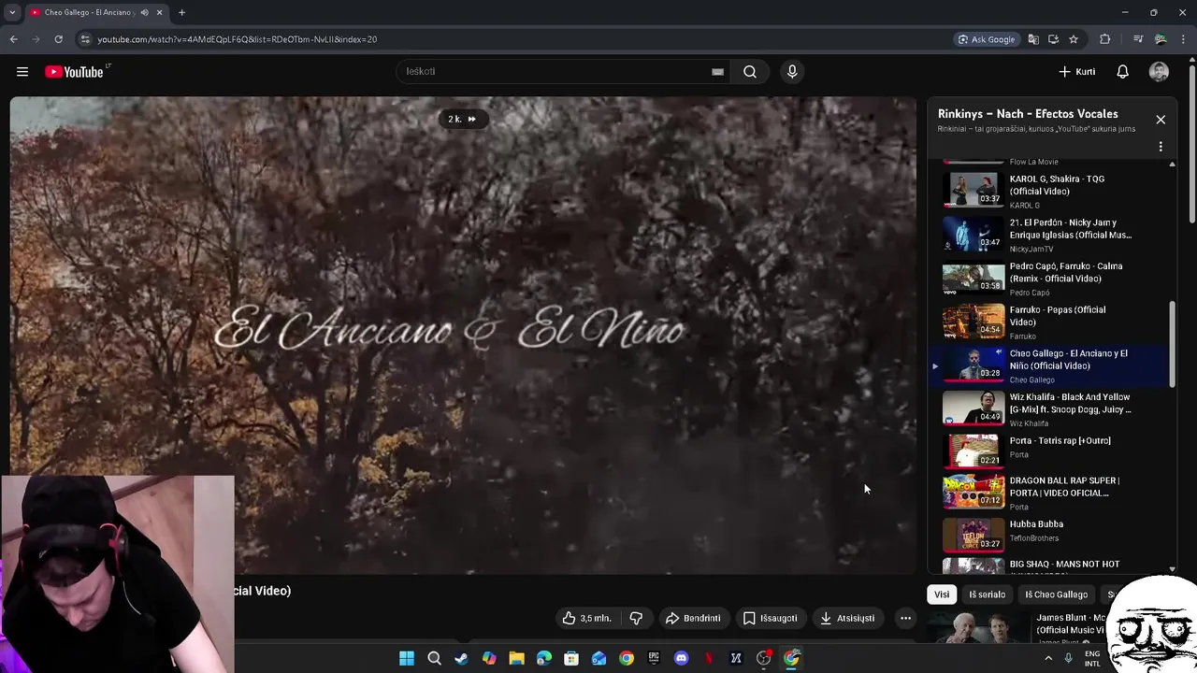Open Windows taskbar search
The width and height of the screenshot is (1197, 673).
pyautogui.click(x=434, y=658)
